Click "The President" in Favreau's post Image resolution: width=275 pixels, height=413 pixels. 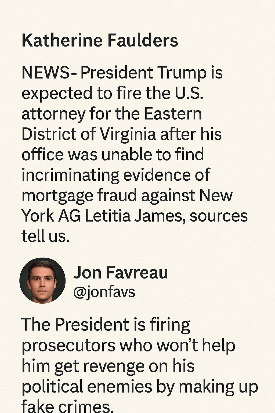[x=75, y=325]
